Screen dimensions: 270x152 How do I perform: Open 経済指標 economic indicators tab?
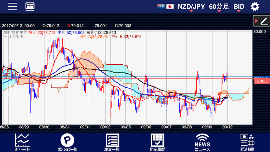(247, 142)
